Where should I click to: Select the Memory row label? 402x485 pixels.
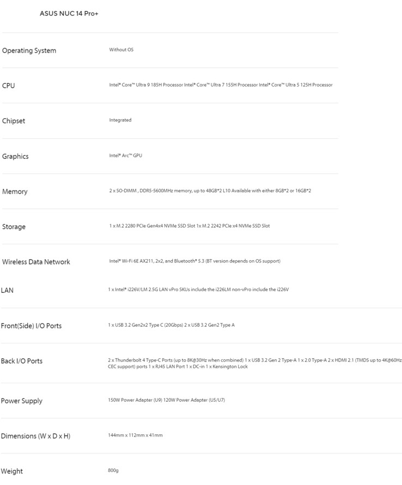click(x=15, y=192)
